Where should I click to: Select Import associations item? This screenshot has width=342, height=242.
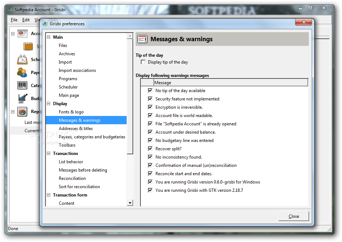coord(77,70)
